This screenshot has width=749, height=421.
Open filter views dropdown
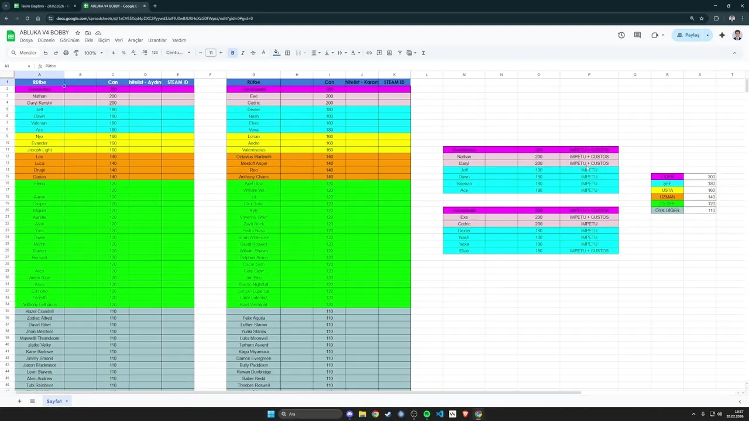pos(410,53)
